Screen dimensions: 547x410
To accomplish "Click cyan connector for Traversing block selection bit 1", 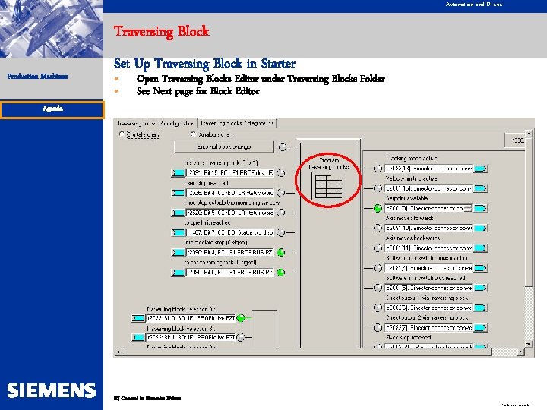I will 138,337.
